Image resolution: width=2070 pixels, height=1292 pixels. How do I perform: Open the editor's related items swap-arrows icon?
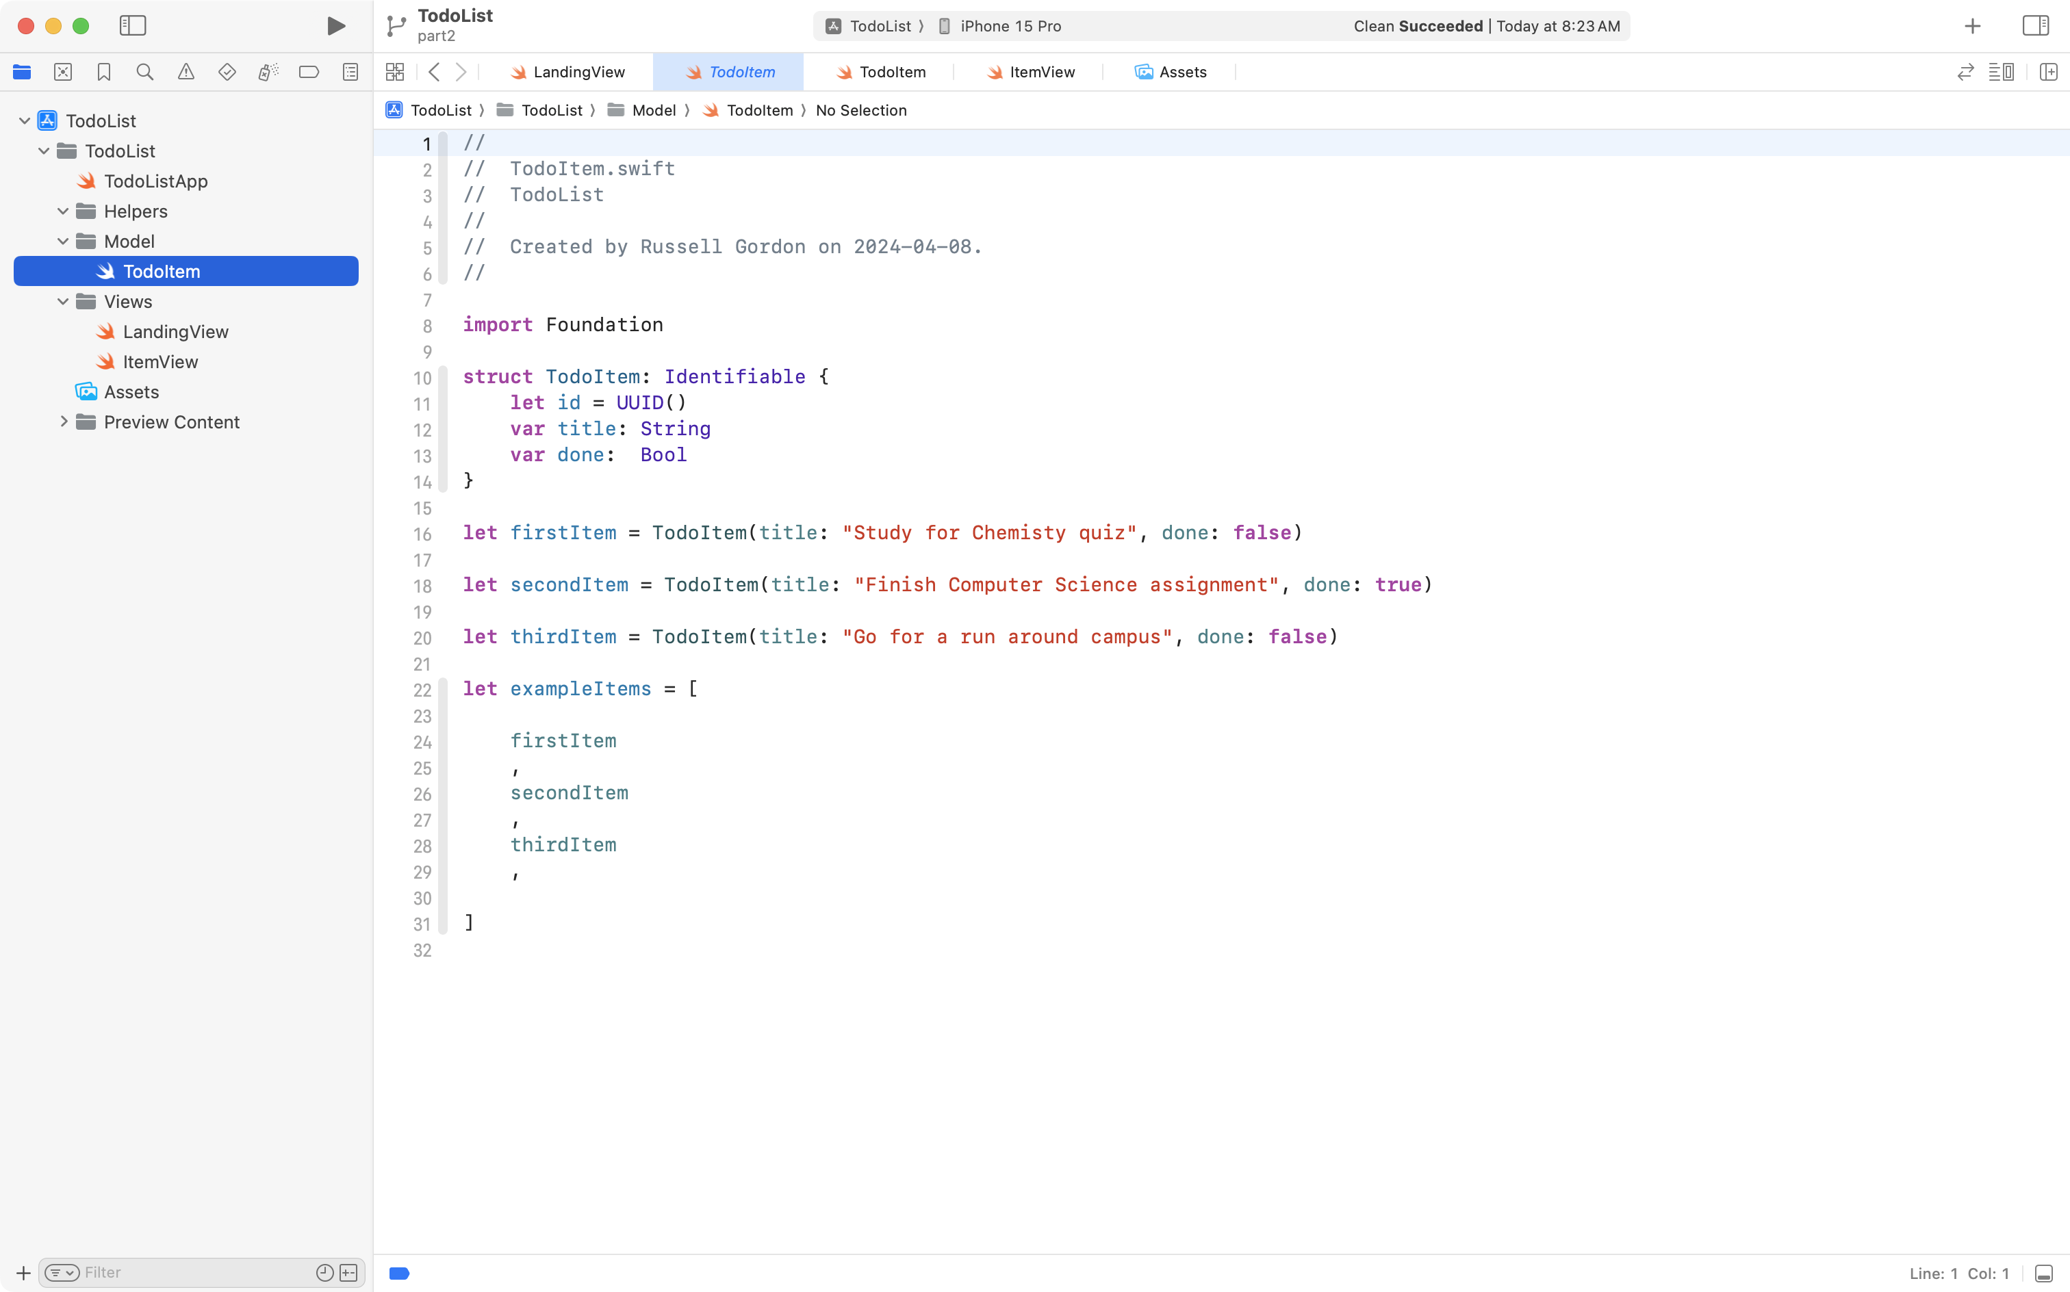[x=1966, y=72]
